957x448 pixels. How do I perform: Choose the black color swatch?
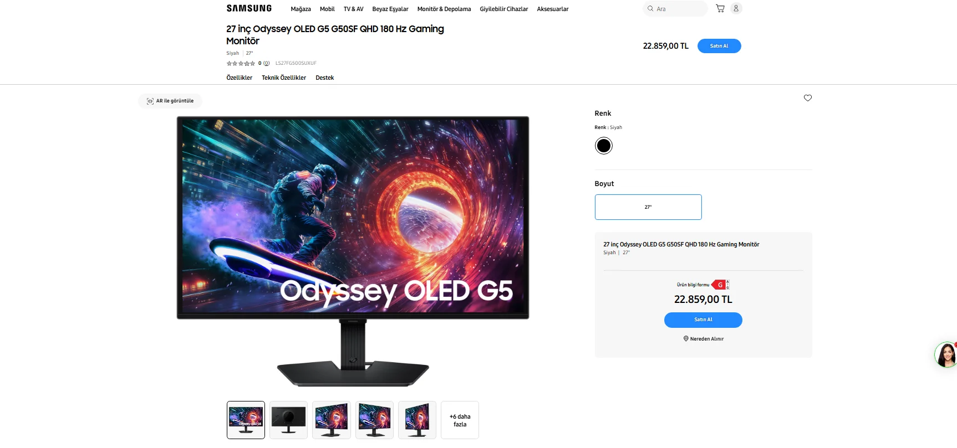tap(603, 146)
